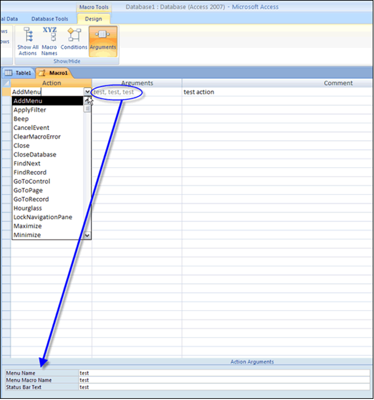Toggle the Macro Names column button
The width and height of the screenshot is (374, 400).
(49, 41)
